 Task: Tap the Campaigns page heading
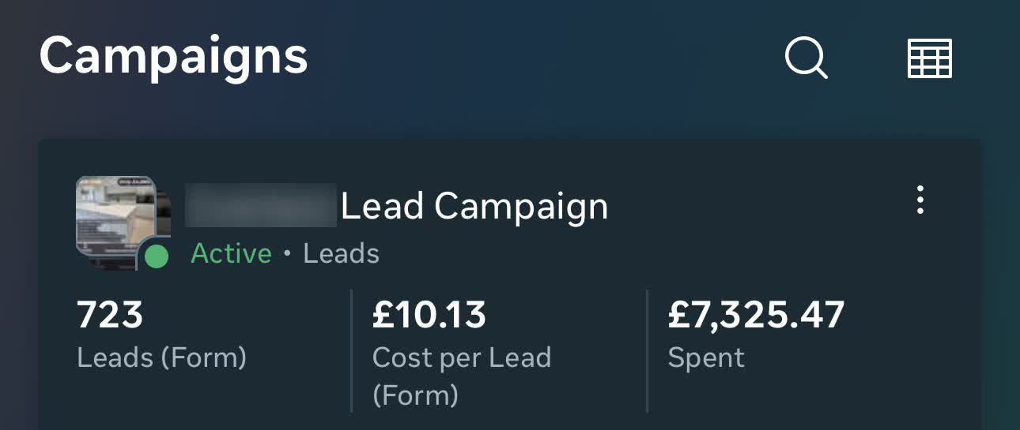tap(173, 57)
